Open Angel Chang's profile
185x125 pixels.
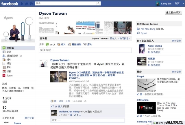pos(155,46)
